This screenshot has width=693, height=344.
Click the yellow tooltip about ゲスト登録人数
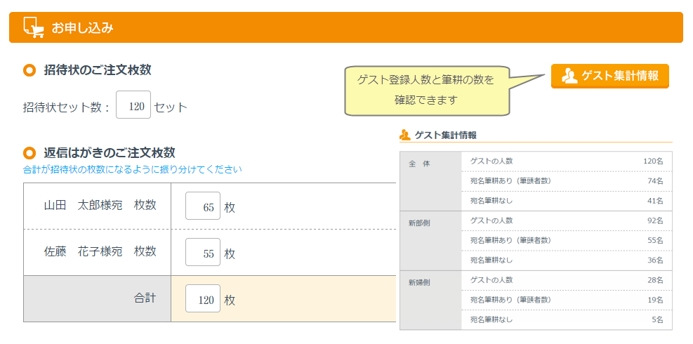(x=425, y=90)
